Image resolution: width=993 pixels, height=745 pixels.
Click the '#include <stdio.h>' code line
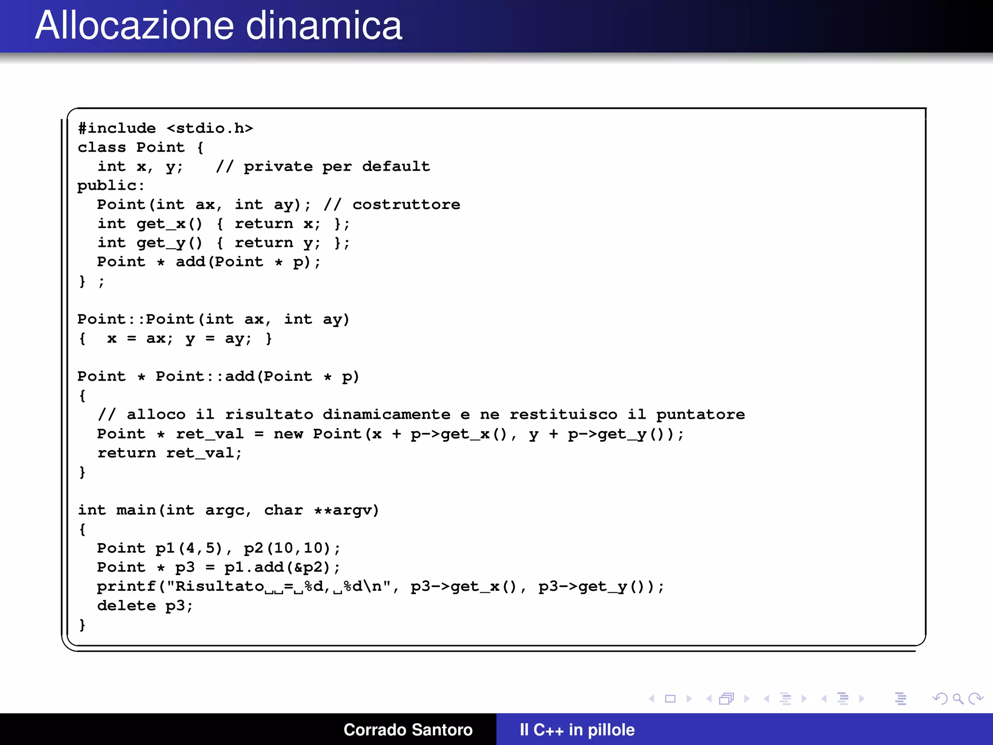[x=165, y=128]
